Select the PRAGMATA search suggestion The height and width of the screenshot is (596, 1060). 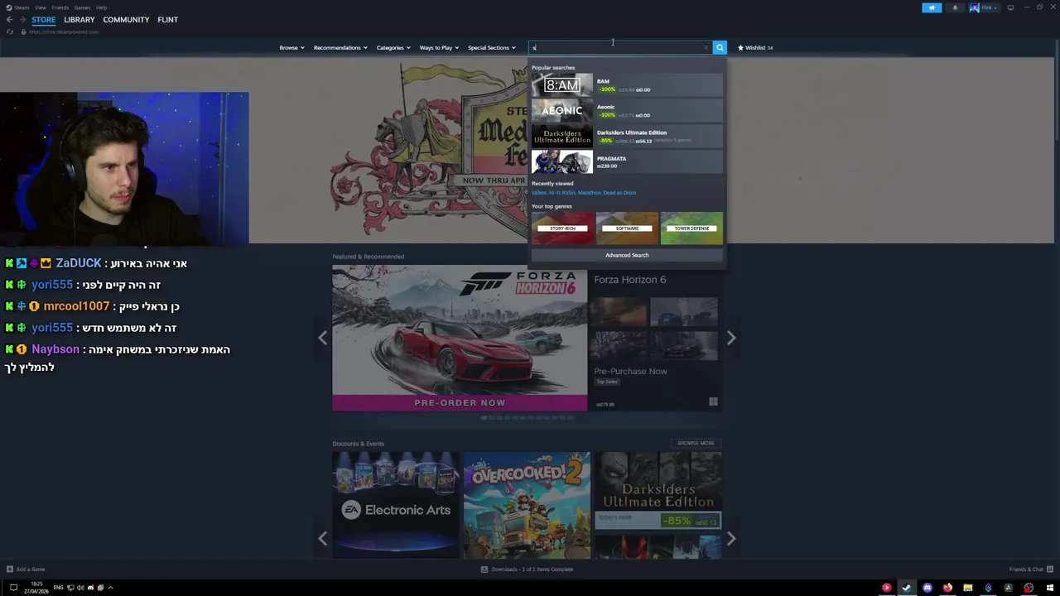(x=627, y=161)
